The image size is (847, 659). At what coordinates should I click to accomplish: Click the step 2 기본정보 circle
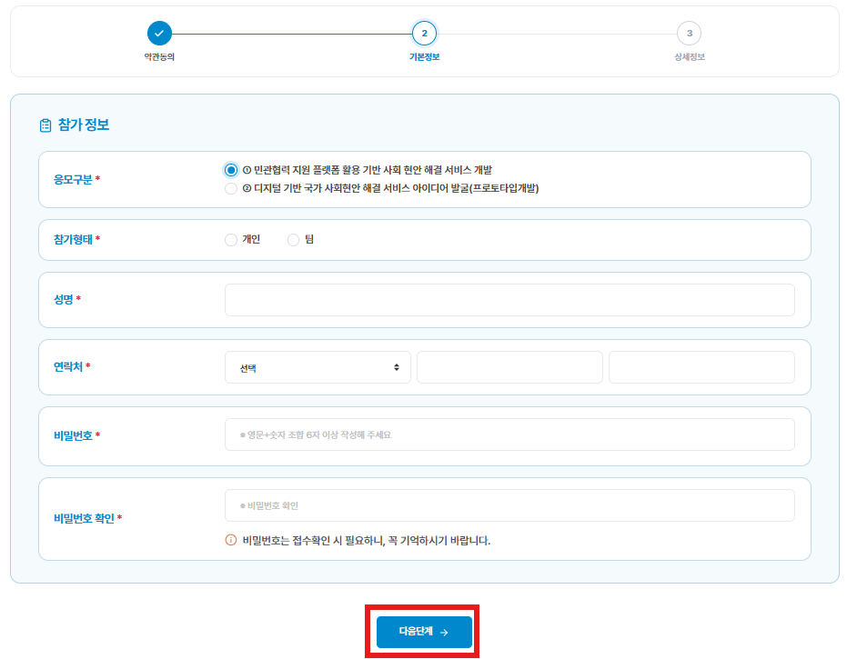424,34
